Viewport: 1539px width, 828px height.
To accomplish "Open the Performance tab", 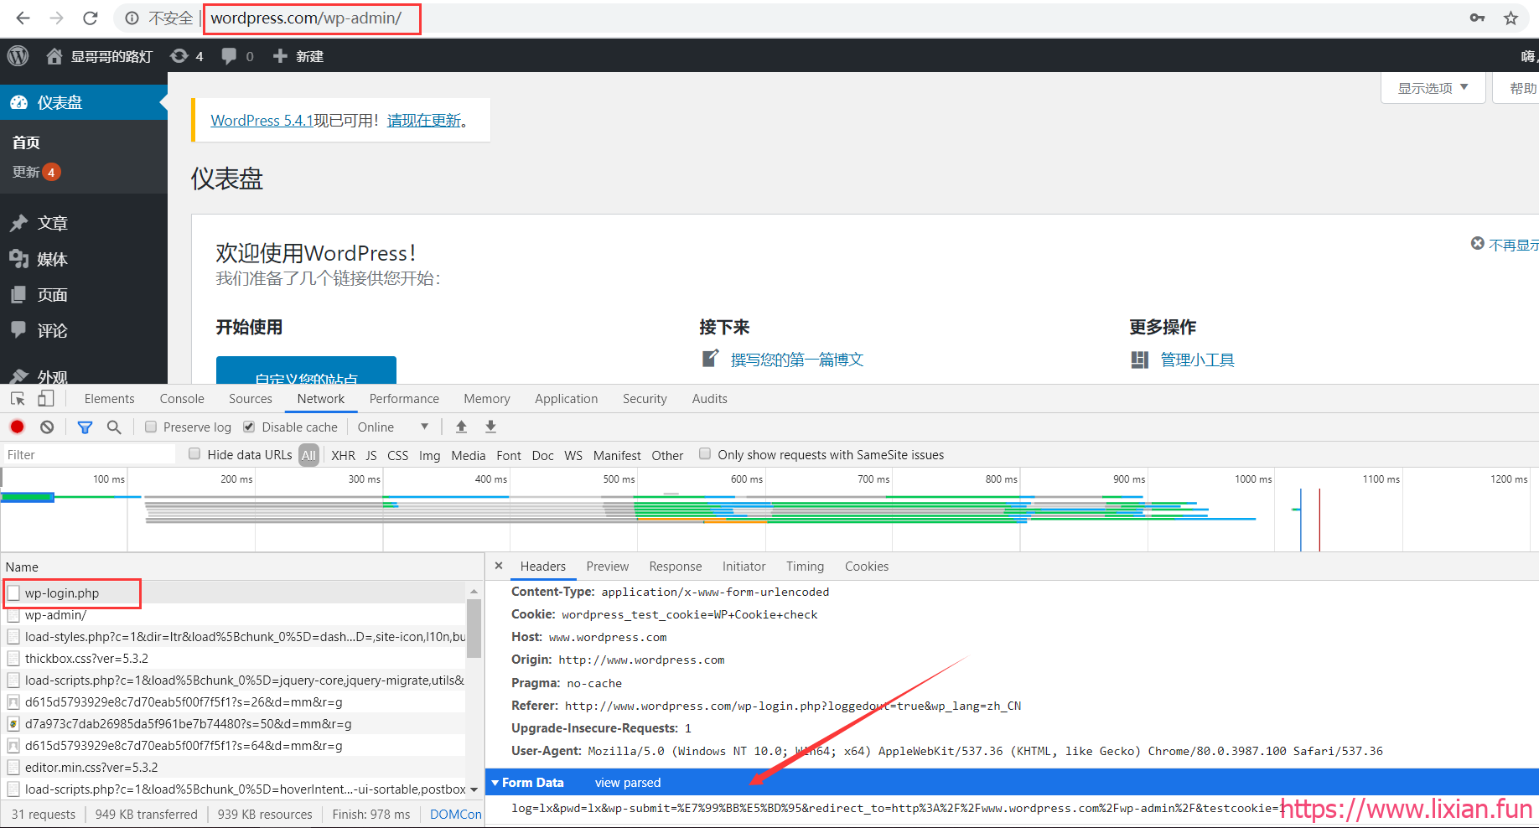I will tap(404, 399).
